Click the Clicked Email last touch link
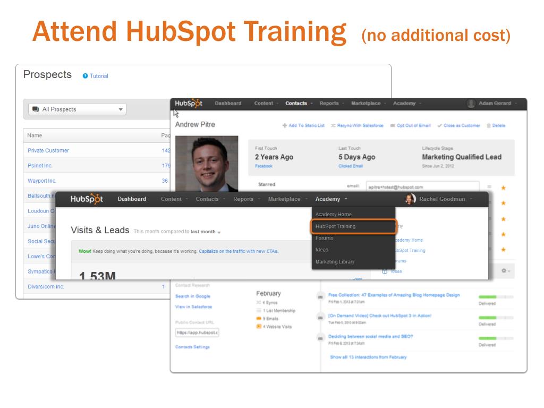Screen dimensions: 544x408 (351, 166)
